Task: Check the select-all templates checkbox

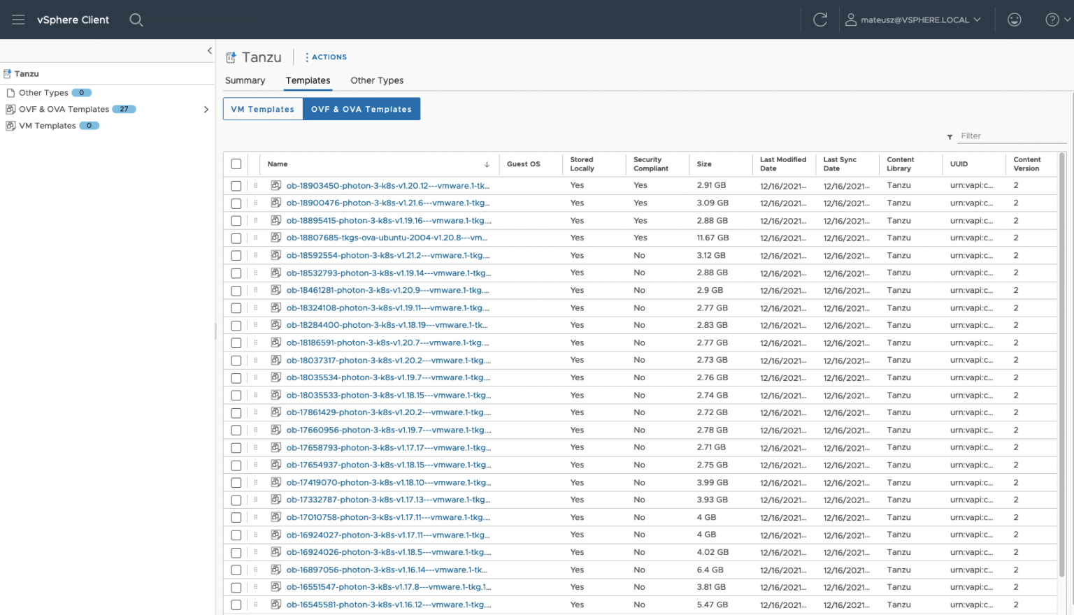Action: (236, 164)
